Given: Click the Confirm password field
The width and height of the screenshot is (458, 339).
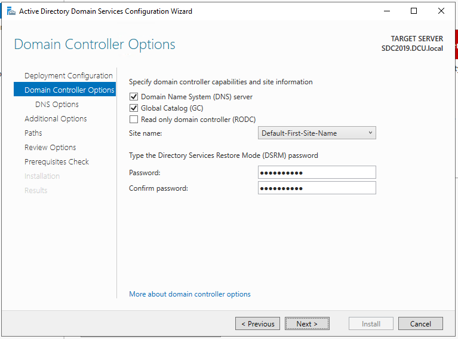Looking at the screenshot, I should click(317, 188).
